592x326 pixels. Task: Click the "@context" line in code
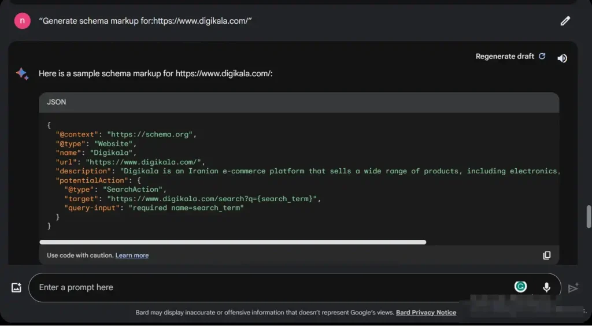pos(126,134)
